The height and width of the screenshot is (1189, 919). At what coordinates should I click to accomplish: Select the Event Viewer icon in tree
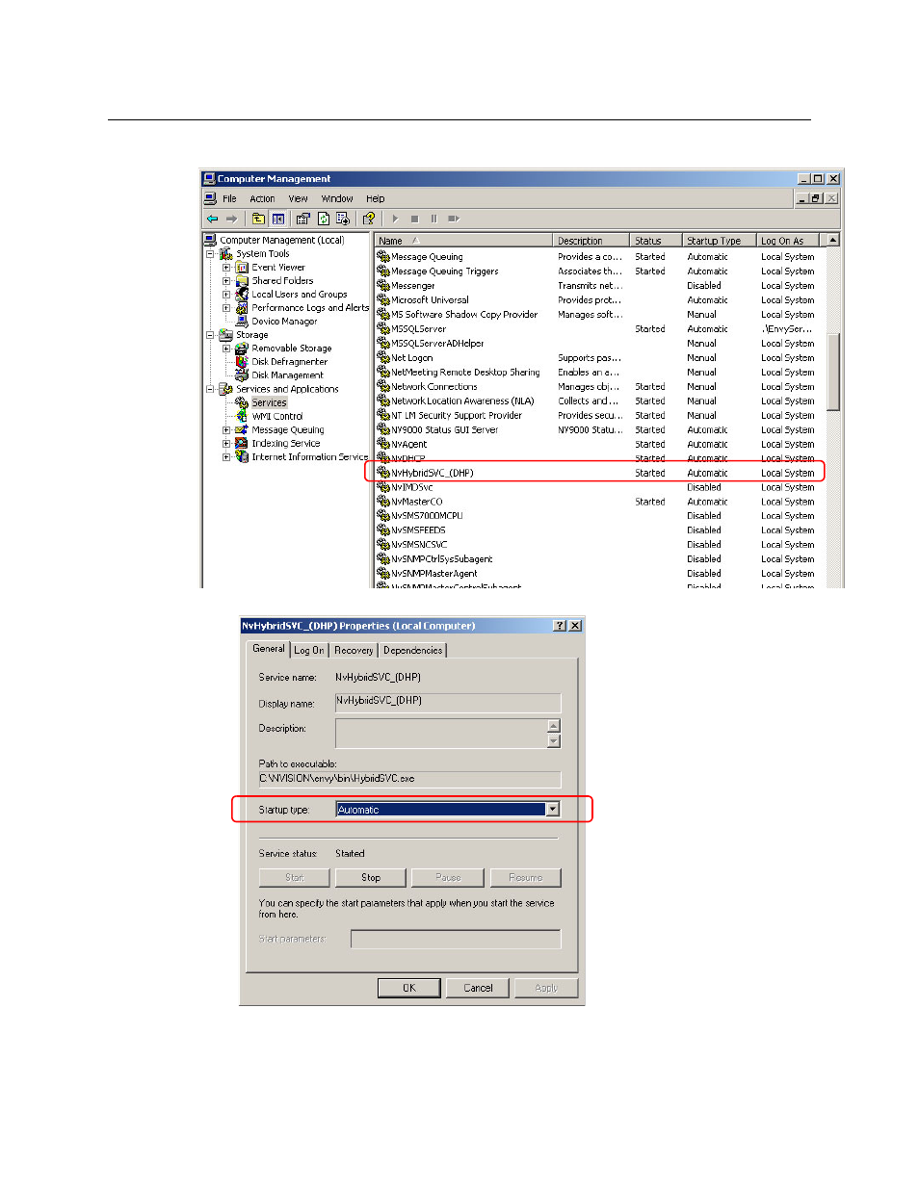click(243, 268)
